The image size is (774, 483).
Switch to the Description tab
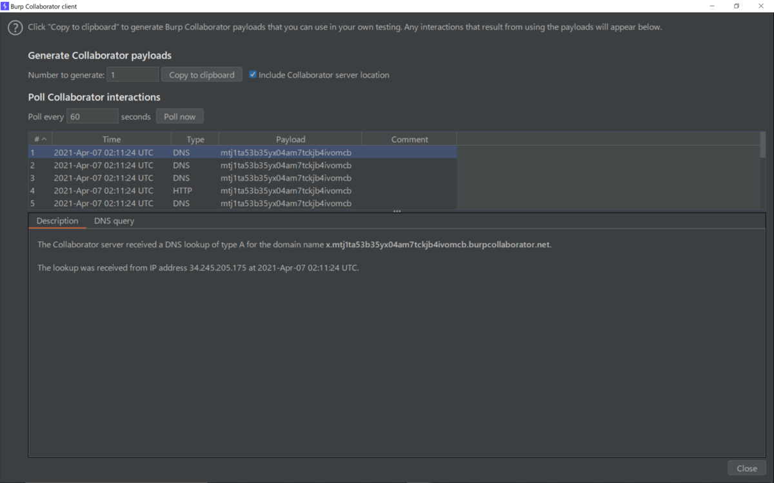[57, 221]
